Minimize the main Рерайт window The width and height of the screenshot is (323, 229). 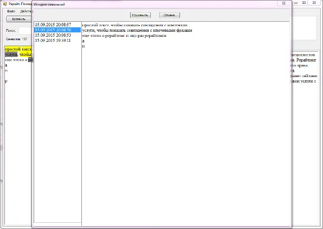(296, 3)
